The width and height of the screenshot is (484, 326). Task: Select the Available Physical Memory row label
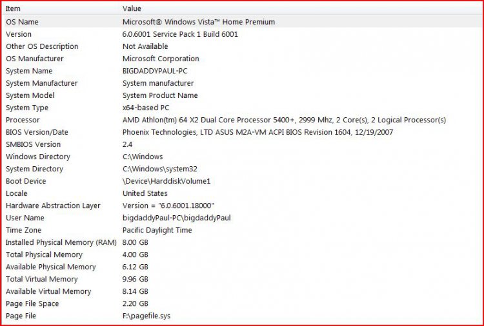pyautogui.click(x=50, y=267)
